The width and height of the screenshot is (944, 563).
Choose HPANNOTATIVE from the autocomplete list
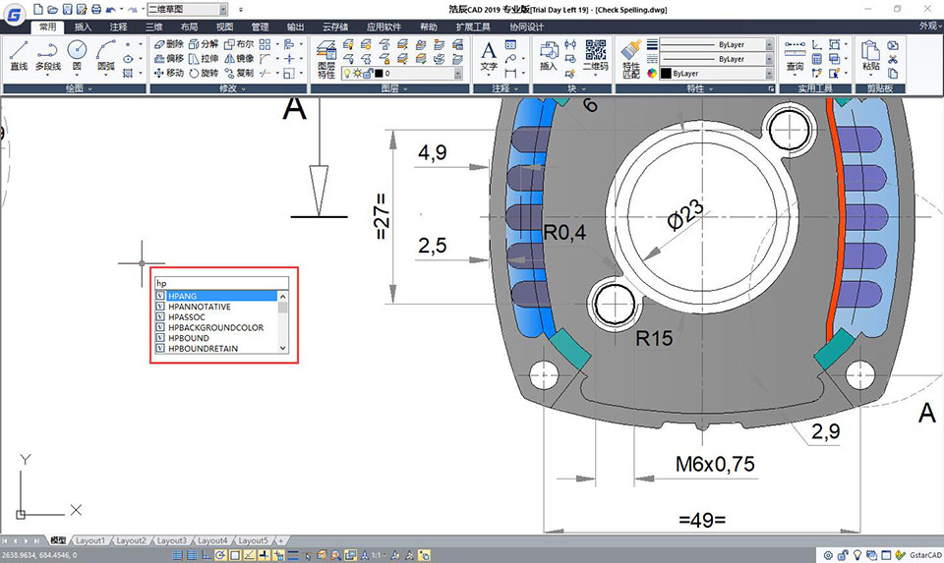pyautogui.click(x=200, y=307)
